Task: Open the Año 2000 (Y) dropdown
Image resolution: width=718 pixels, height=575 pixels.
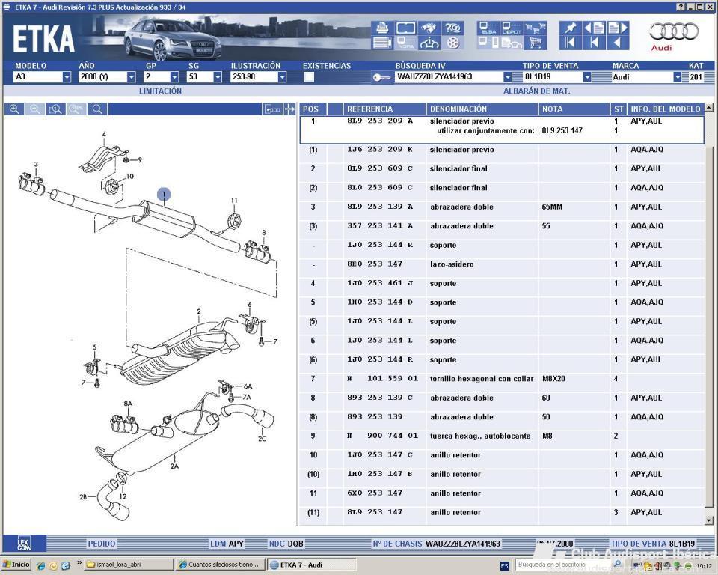Action: [x=132, y=77]
